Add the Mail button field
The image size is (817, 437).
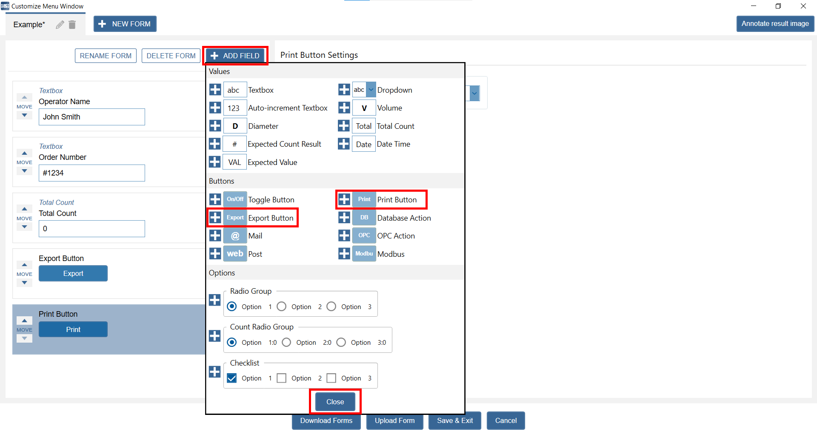[215, 236]
